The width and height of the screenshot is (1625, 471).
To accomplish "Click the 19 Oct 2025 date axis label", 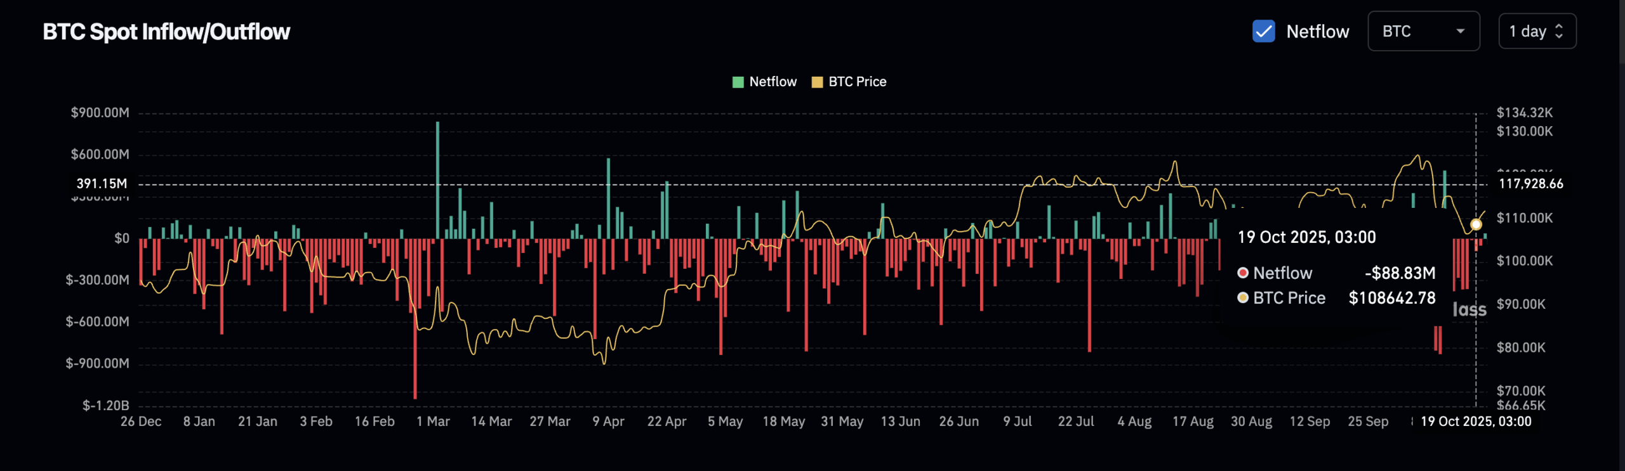I will pyautogui.click(x=1475, y=422).
